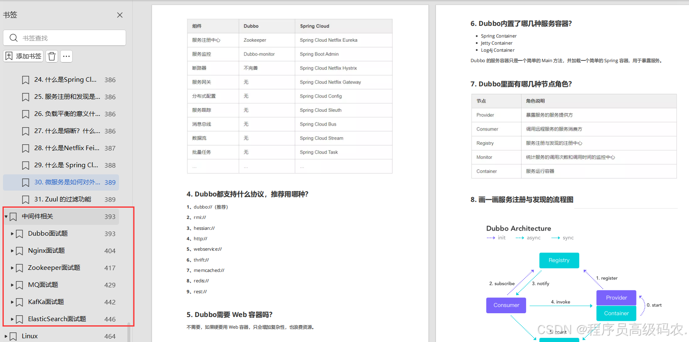Screen dimensions: 689x342
Task: Open bookmark 25. 服务注册和发现是...
Action: click(x=67, y=97)
